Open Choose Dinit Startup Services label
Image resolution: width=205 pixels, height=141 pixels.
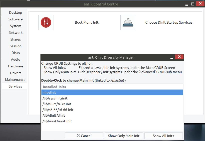click(169, 22)
